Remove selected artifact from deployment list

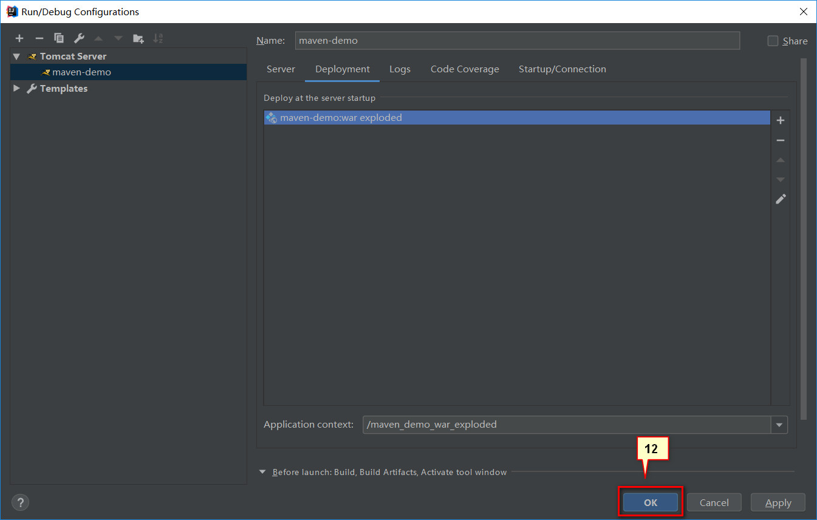click(x=781, y=140)
